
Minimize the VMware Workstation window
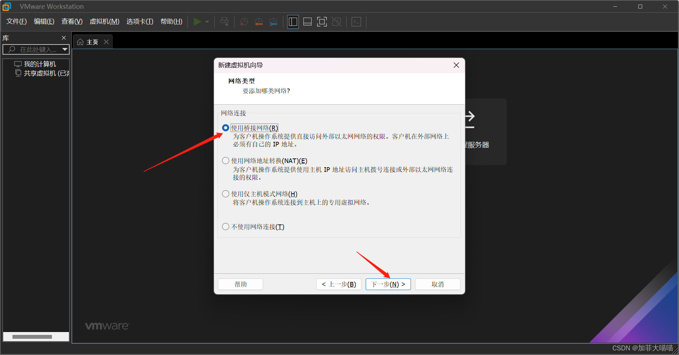[x=615, y=6]
